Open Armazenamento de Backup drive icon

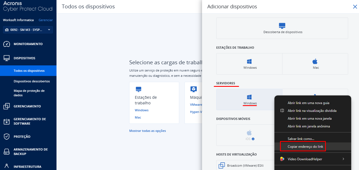[7, 152]
